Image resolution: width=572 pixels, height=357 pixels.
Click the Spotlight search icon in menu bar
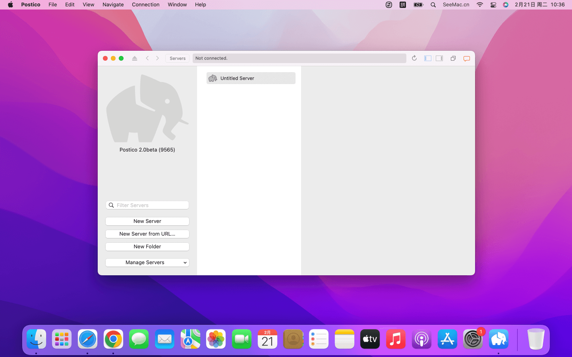click(433, 5)
